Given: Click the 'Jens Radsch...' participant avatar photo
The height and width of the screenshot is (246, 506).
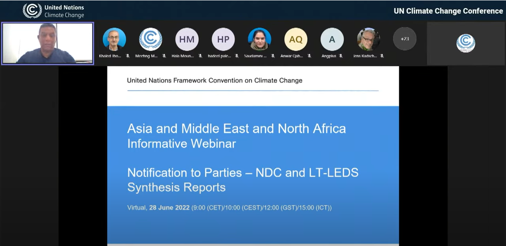Looking at the screenshot, I should tap(368, 39).
